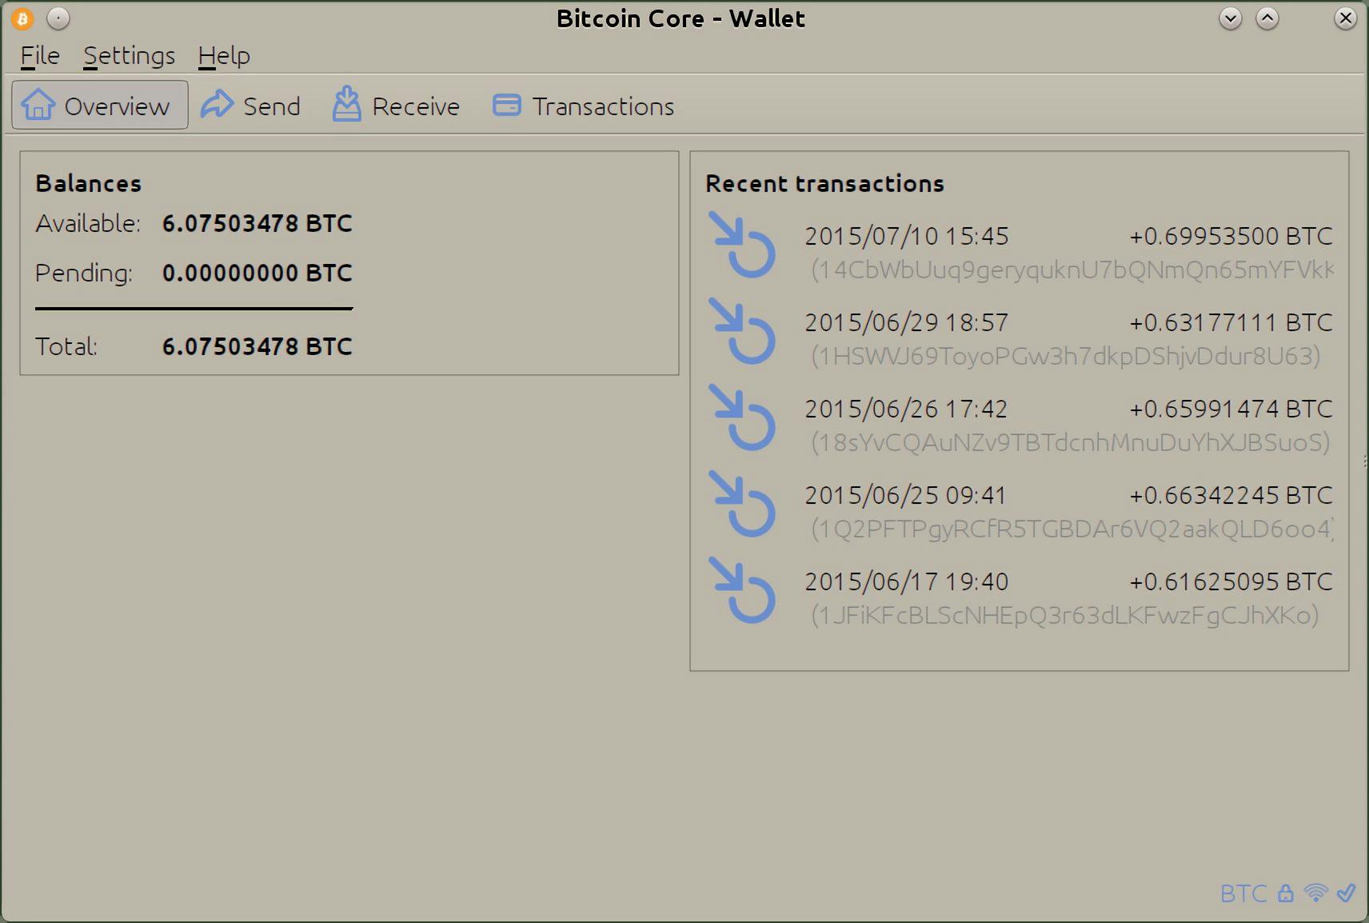Select the 2015/06/25 09:41 transaction date
The image size is (1369, 923).
pyautogui.click(x=905, y=495)
